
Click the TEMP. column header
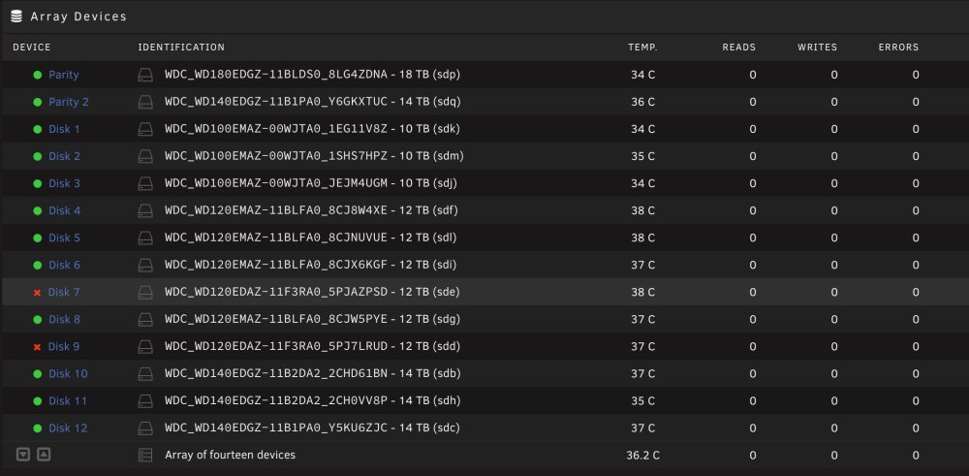tap(642, 47)
